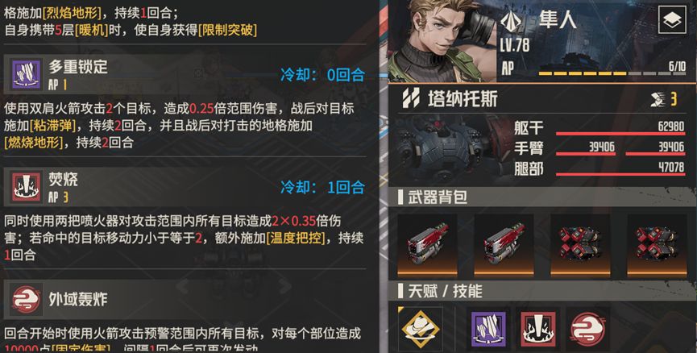Click the 限制突破 keyword link
The width and height of the screenshot is (697, 353).
coord(227,31)
